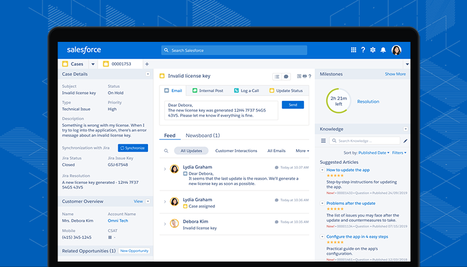Image resolution: width=467 pixels, height=267 pixels.
Task: Click the printer icon in case header
Action: coord(304,76)
